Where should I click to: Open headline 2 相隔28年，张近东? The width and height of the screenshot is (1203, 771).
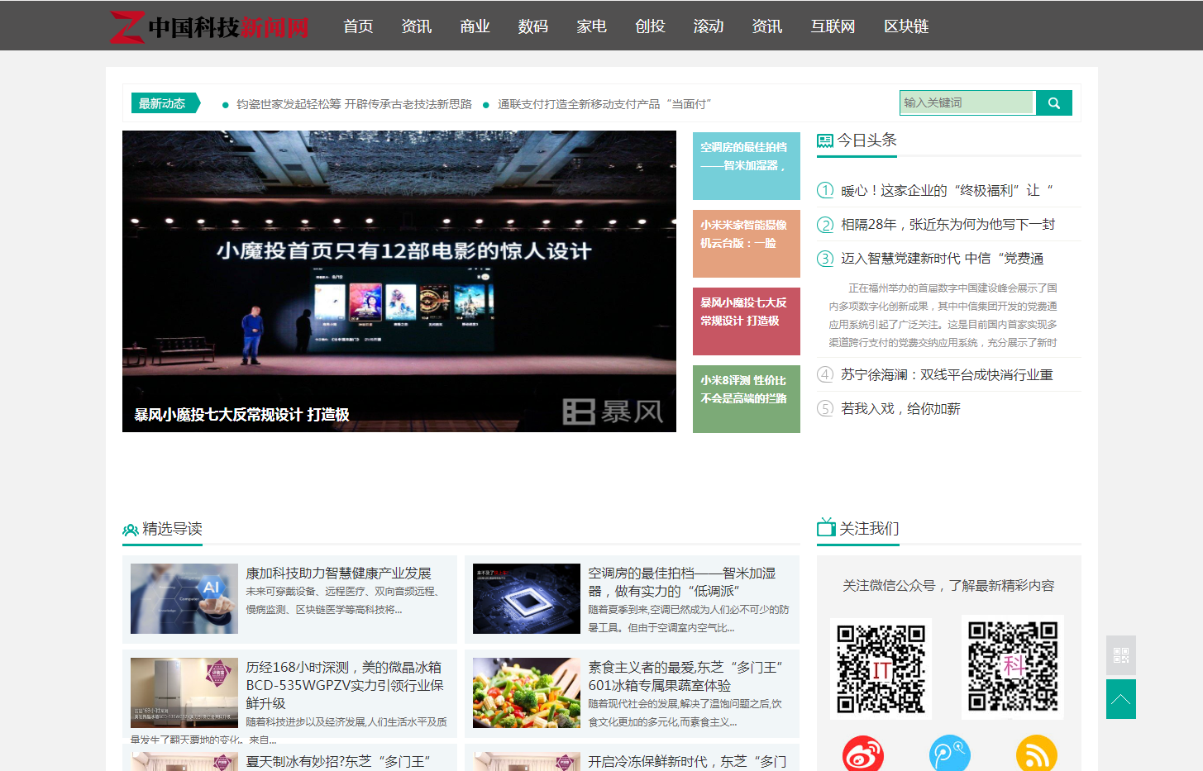(x=948, y=225)
